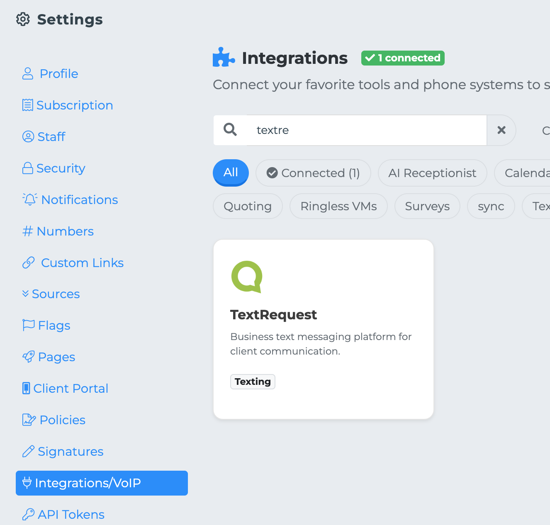Select the AI Receptionist filter chip
Viewport: 550px width, 525px height.
[432, 173]
